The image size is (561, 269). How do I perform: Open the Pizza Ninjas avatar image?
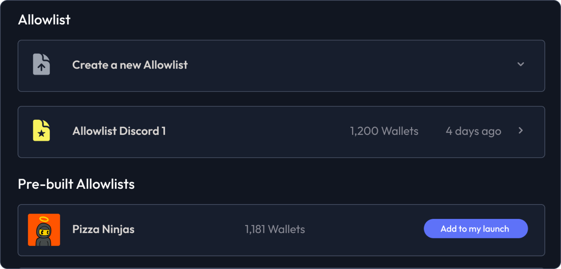44,230
